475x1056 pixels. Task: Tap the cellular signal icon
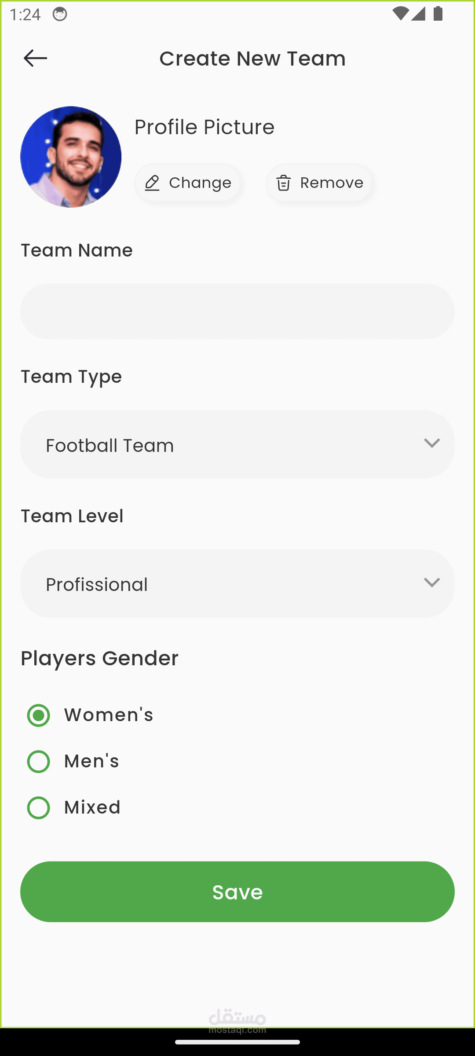[418, 14]
